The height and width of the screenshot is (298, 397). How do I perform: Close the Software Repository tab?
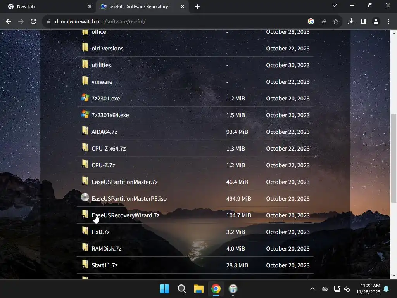click(183, 7)
